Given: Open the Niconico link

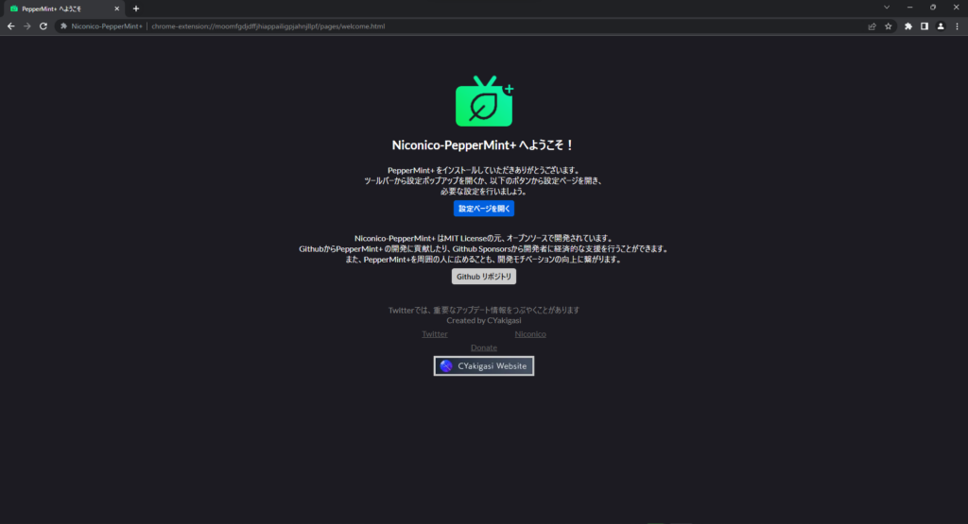Looking at the screenshot, I should tap(530, 334).
